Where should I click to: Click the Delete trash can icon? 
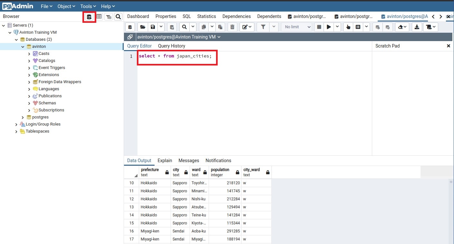pos(233,27)
